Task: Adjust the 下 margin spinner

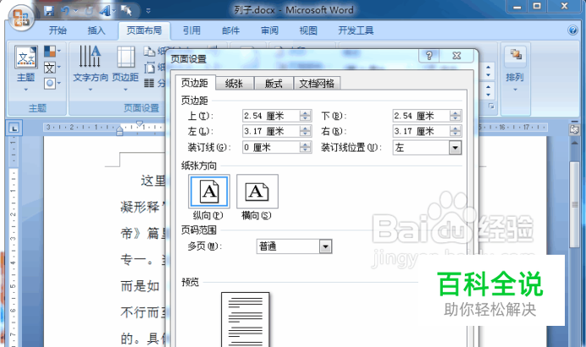Action: coord(456,116)
